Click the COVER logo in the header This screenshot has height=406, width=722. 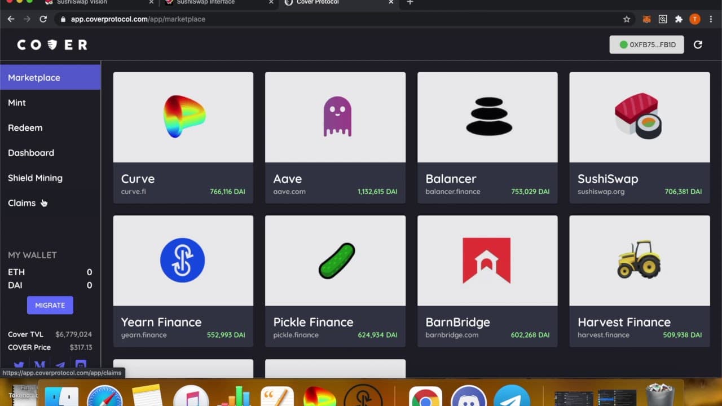pyautogui.click(x=52, y=45)
